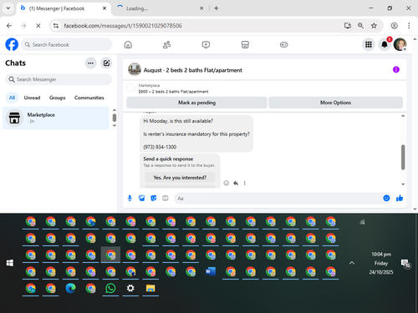Open the "August - 2 beds 2 baths Flat/apartment" title
Image resolution: width=418 pixels, height=313 pixels.
click(x=193, y=70)
